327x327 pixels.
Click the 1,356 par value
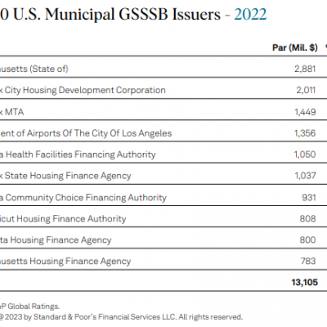point(305,133)
